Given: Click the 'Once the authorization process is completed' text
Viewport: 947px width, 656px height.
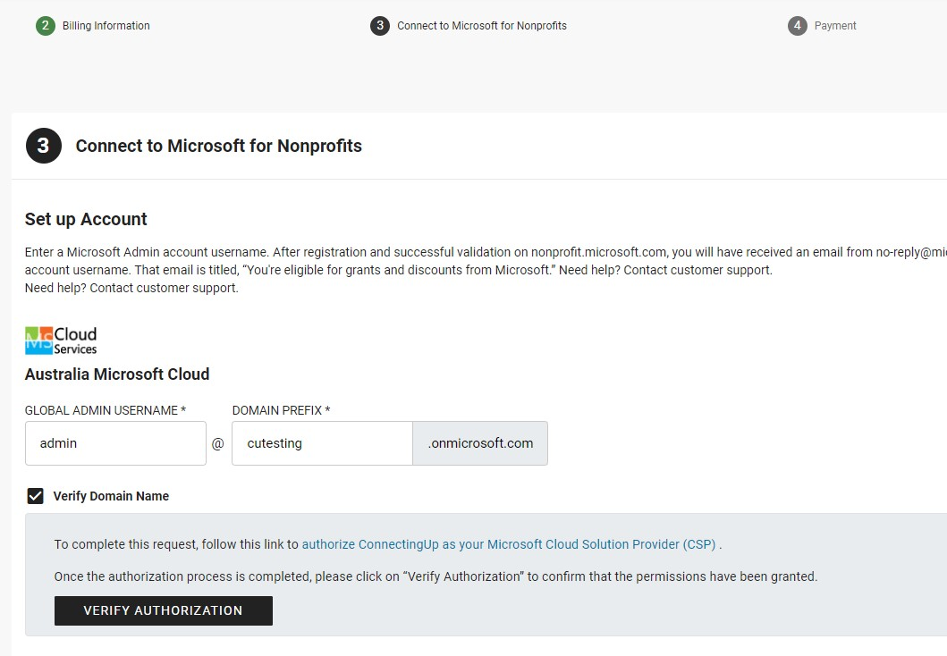Looking at the screenshot, I should [435, 576].
